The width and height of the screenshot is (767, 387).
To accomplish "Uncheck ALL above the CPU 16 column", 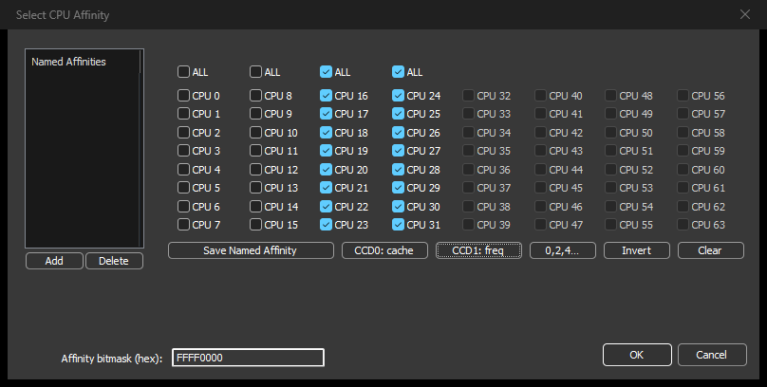I will coord(326,72).
